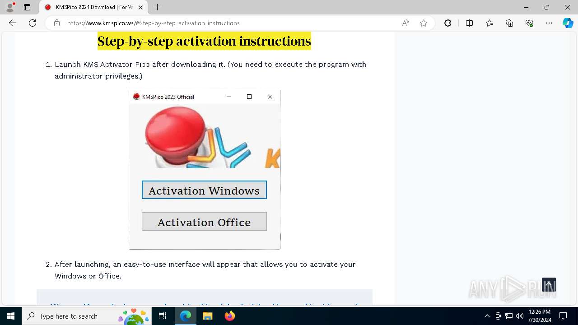View site information lock icon

(57, 23)
